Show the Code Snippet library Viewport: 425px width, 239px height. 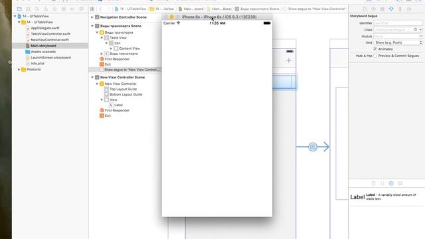click(x=382, y=183)
